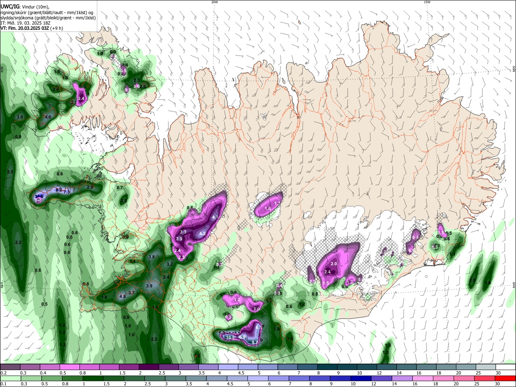Click the white 3.5 value on the map
The image size is (516, 387).
[179, 239]
